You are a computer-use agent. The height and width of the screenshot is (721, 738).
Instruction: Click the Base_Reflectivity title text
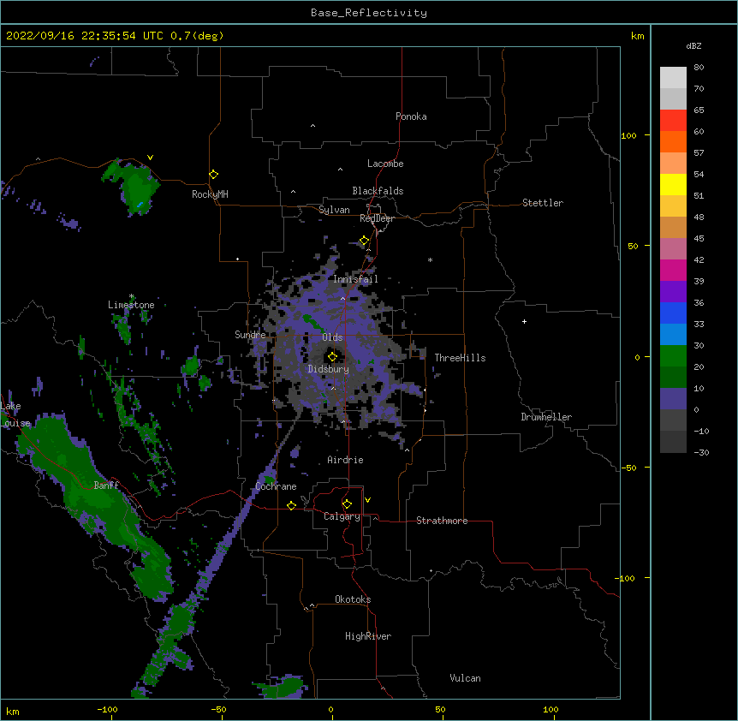click(x=369, y=13)
